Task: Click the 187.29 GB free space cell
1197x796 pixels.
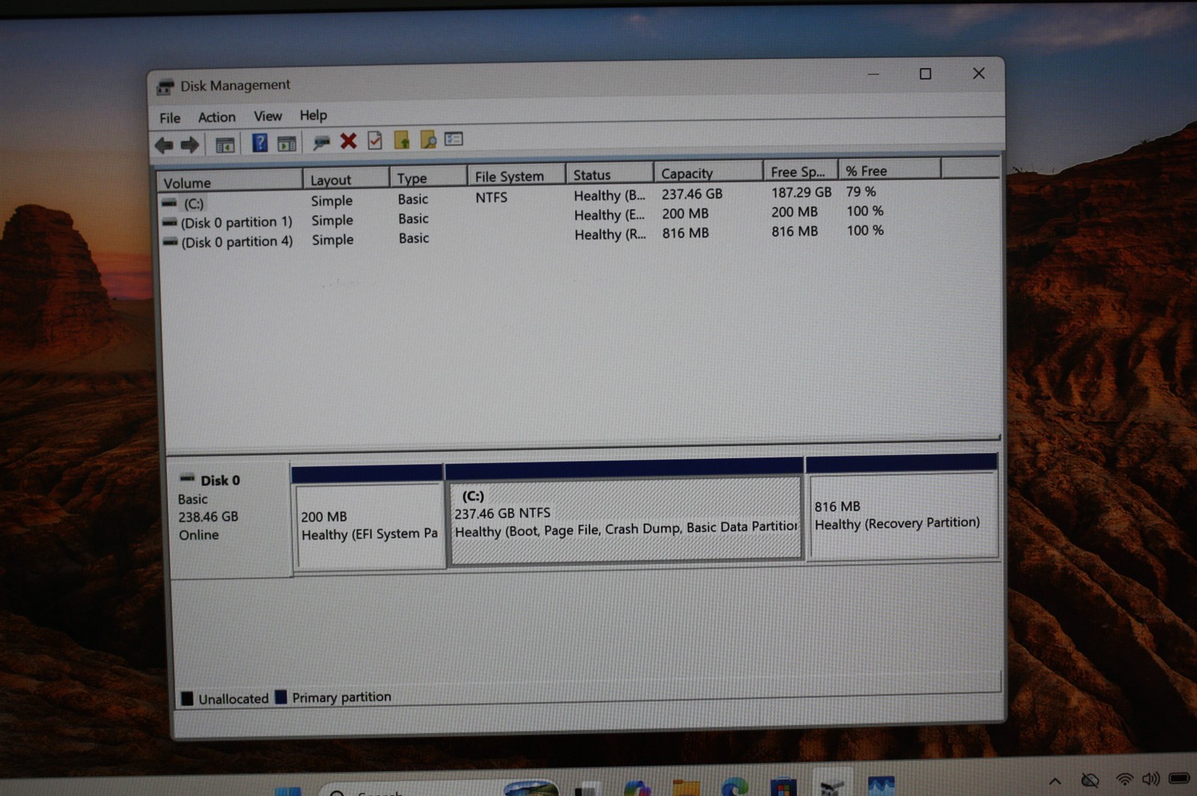Action: click(801, 192)
